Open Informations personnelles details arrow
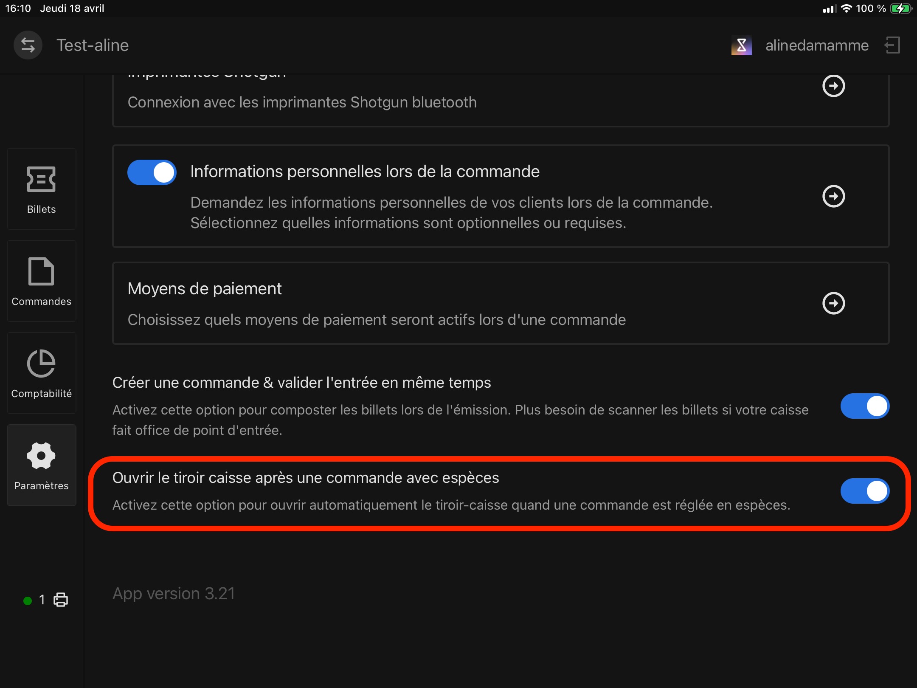 [834, 196]
